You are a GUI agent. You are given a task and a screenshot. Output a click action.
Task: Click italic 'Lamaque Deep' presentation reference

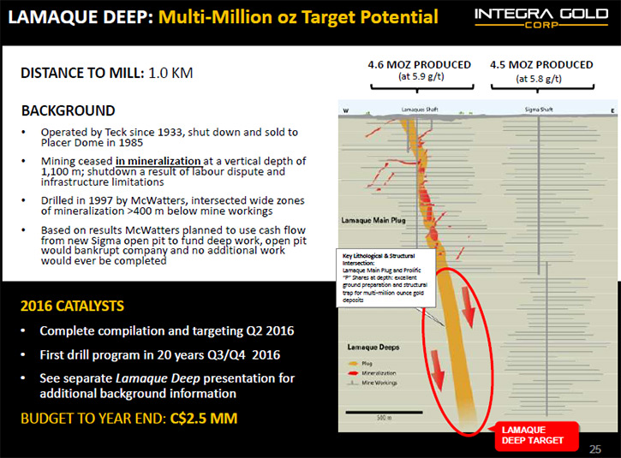click(x=158, y=378)
